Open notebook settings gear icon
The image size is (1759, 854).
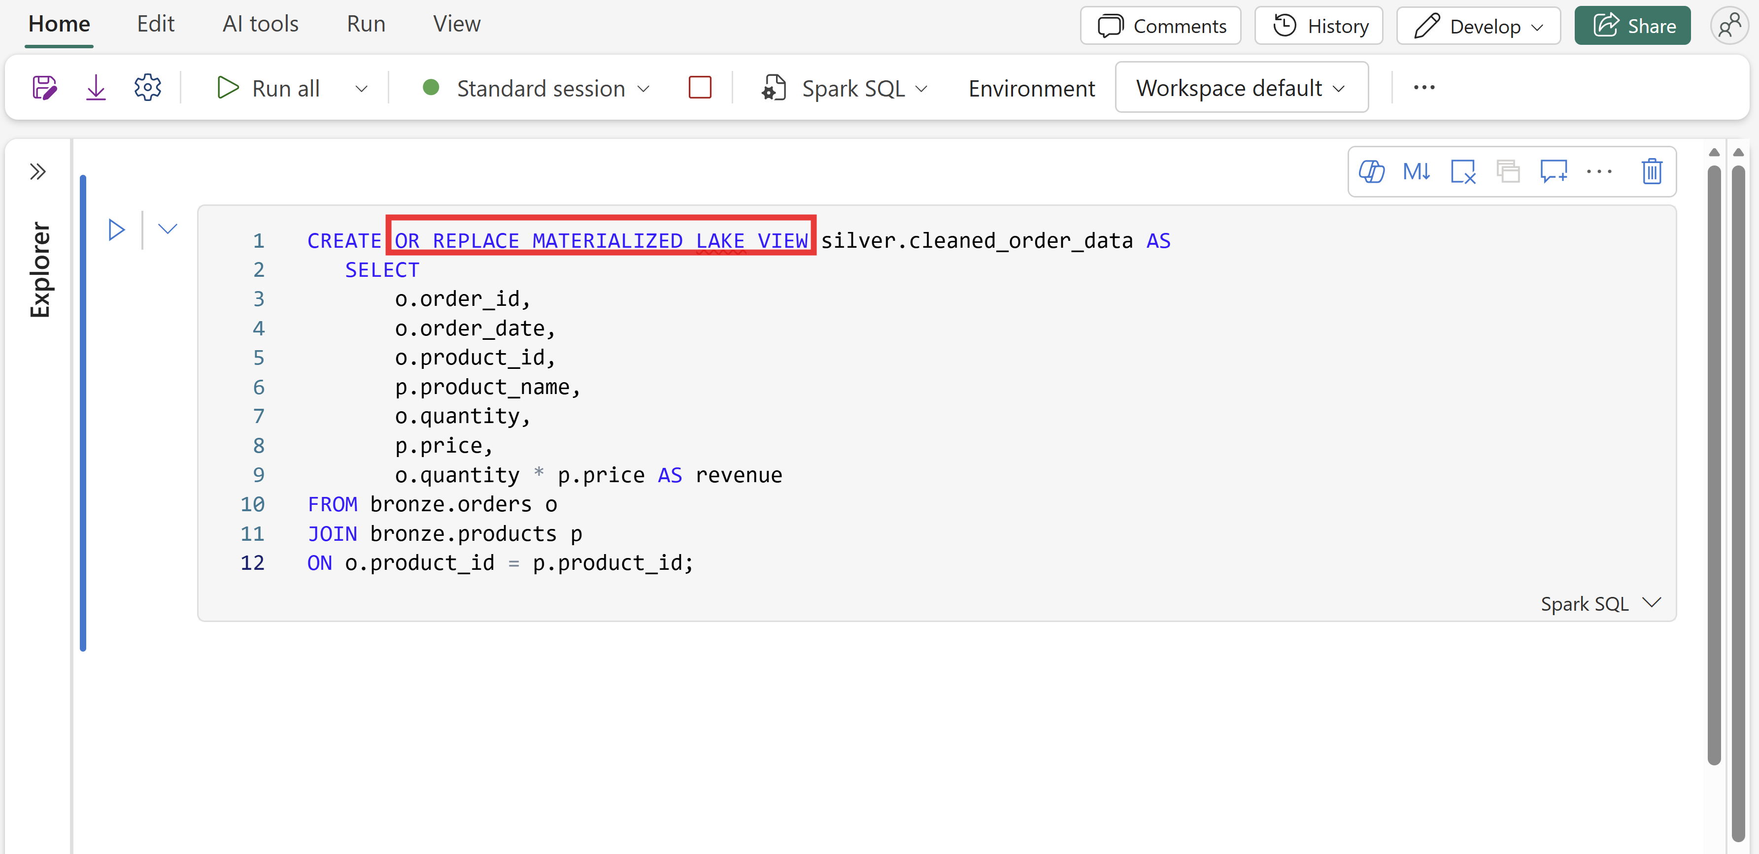coord(147,88)
